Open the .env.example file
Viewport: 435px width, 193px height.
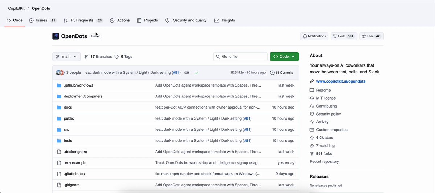pyautogui.click(x=75, y=163)
